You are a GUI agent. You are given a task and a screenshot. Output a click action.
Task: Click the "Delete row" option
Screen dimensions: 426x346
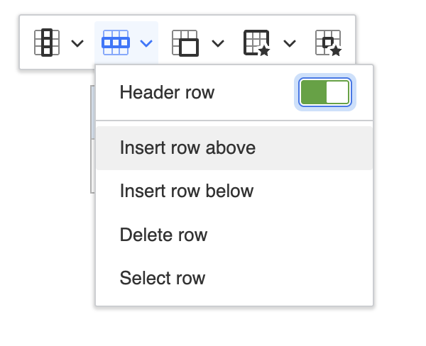163,235
